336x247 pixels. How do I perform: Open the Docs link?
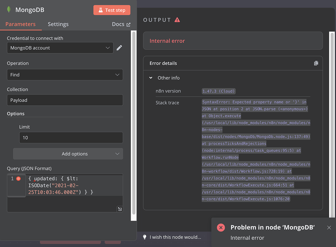119,24
